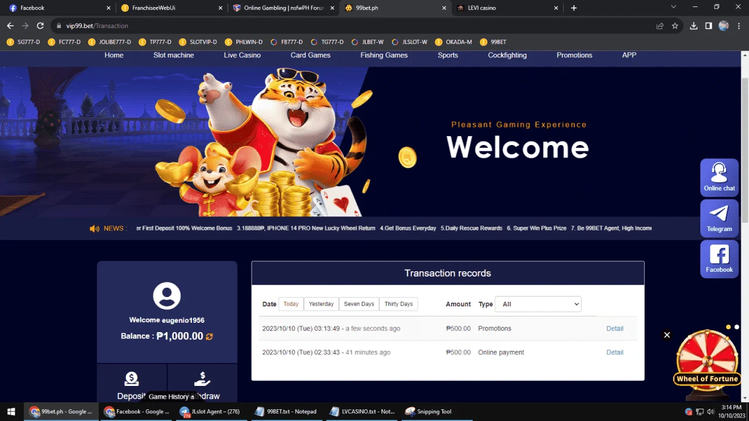The width and height of the screenshot is (749, 421).
Task: Click the user profile avatar icon
Action: tap(167, 295)
